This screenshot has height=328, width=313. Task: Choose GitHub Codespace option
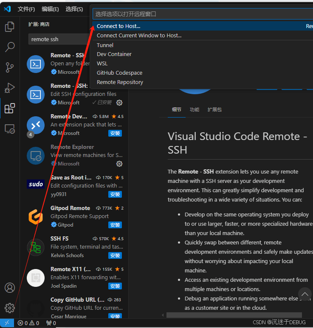coord(203,73)
